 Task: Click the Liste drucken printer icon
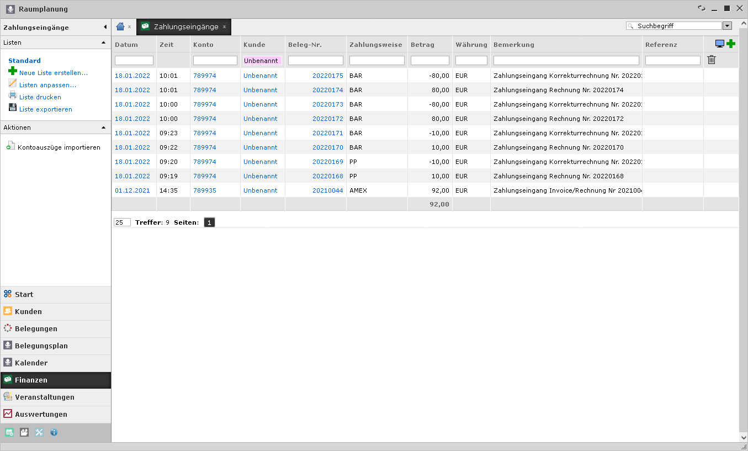click(13, 95)
